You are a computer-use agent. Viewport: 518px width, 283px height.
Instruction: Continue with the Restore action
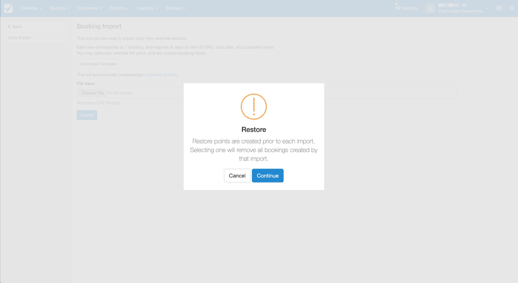coord(268,176)
